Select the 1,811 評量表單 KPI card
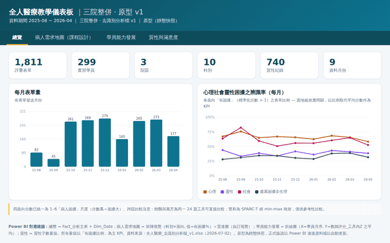The width and height of the screenshot is (390, 243). pos(38,65)
